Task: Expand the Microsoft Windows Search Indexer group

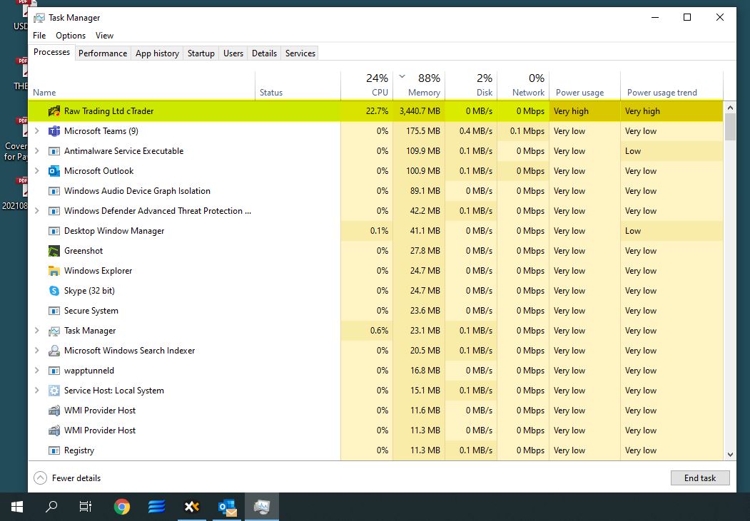Action: [37, 351]
